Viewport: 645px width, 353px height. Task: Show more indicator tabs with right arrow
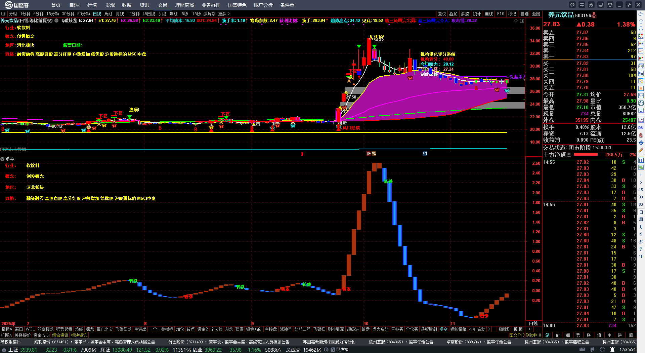coord(489,329)
